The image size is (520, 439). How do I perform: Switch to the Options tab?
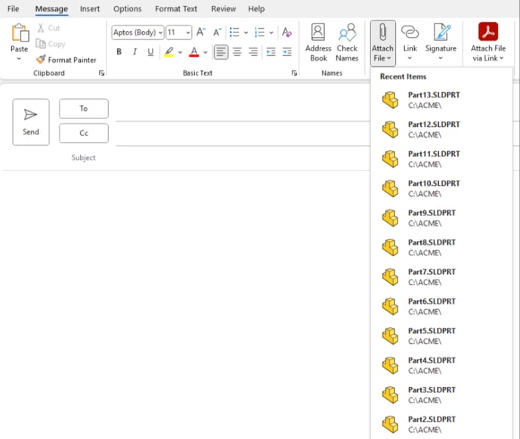point(127,9)
